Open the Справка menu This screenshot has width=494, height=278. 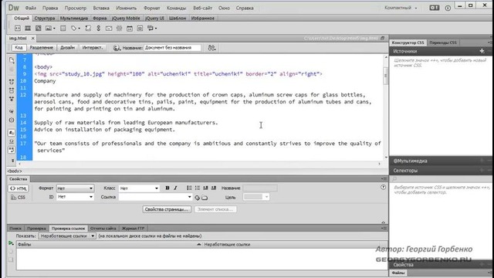[245, 8]
